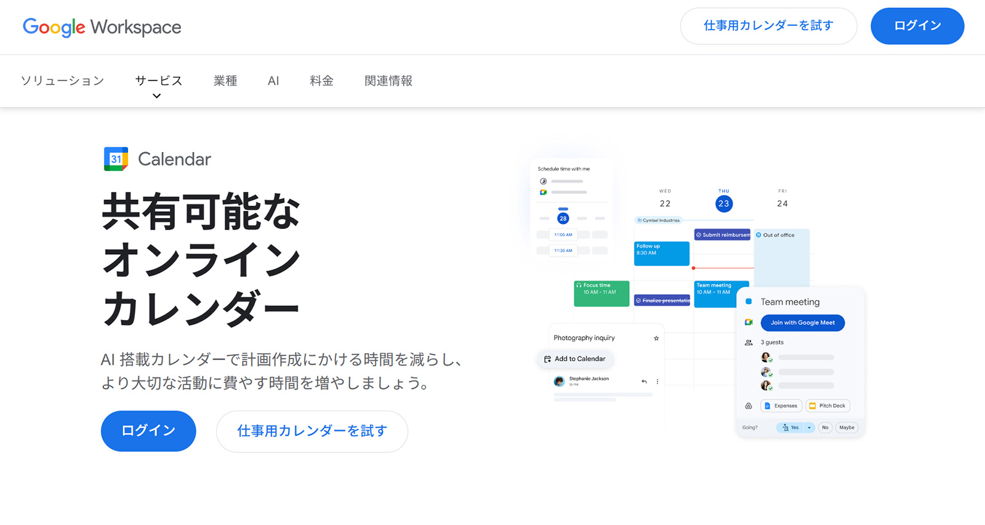Click the Google Meet icon in Team meeting card
Image resolution: width=985 pixels, height=525 pixels.
coord(749,323)
